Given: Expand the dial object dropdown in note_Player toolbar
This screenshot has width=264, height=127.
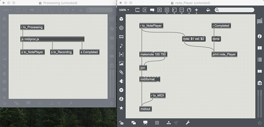Looking at the screenshot, I should pyautogui.click(x=189, y=13).
